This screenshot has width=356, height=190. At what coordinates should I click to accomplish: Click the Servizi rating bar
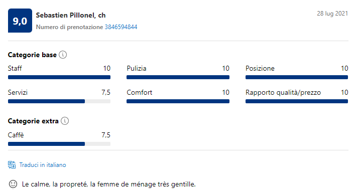59,101
